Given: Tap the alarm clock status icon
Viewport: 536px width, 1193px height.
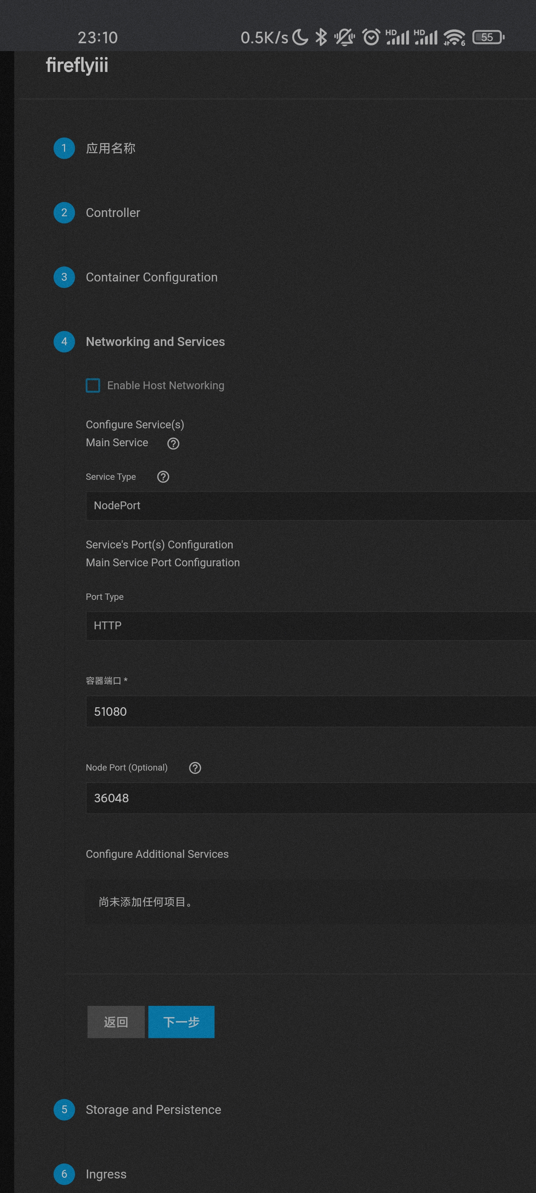Looking at the screenshot, I should pos(371,37).
